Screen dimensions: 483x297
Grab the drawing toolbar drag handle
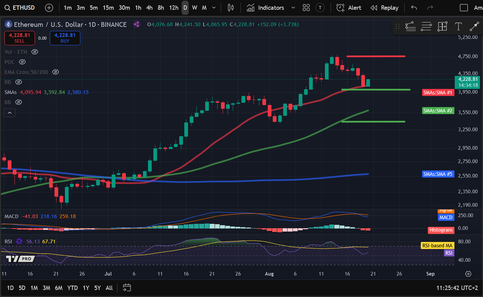[398, 26]
